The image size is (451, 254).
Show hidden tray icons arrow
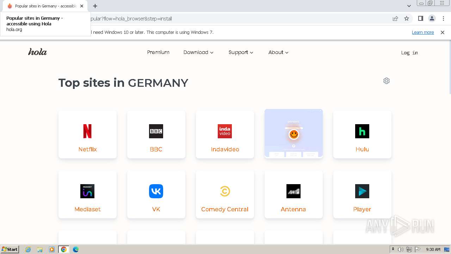(x=393, y=249)
